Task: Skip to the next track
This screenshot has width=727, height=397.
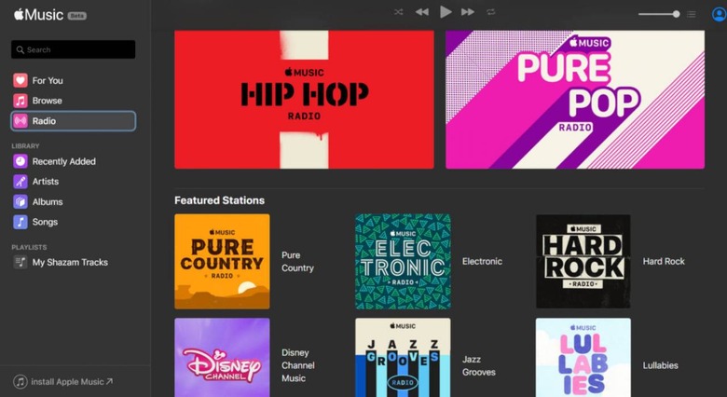Action: coord(468,12)
